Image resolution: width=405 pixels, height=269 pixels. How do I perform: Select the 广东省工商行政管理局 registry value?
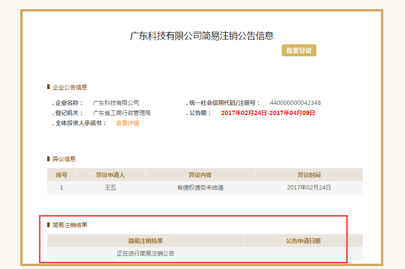[x=122, y=113]
